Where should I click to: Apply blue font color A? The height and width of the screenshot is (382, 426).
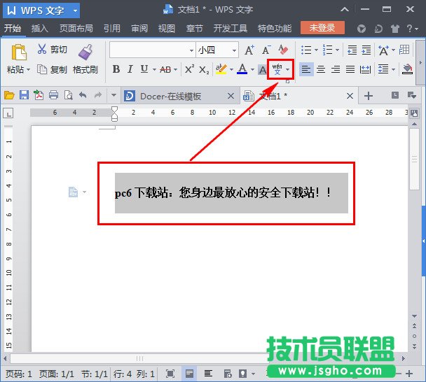tap(242, 69)
